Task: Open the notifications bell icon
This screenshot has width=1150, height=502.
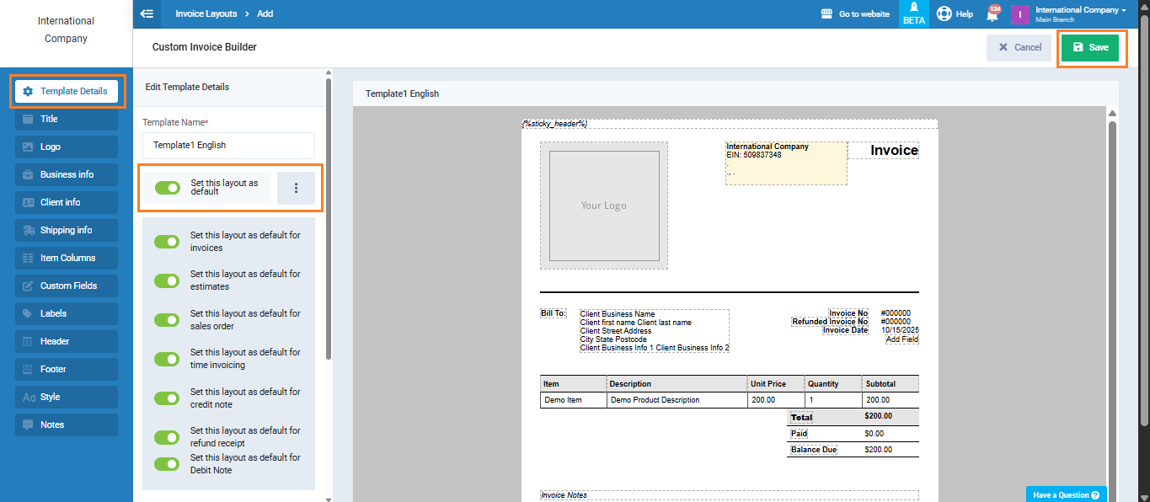Action: click(992, 14)
